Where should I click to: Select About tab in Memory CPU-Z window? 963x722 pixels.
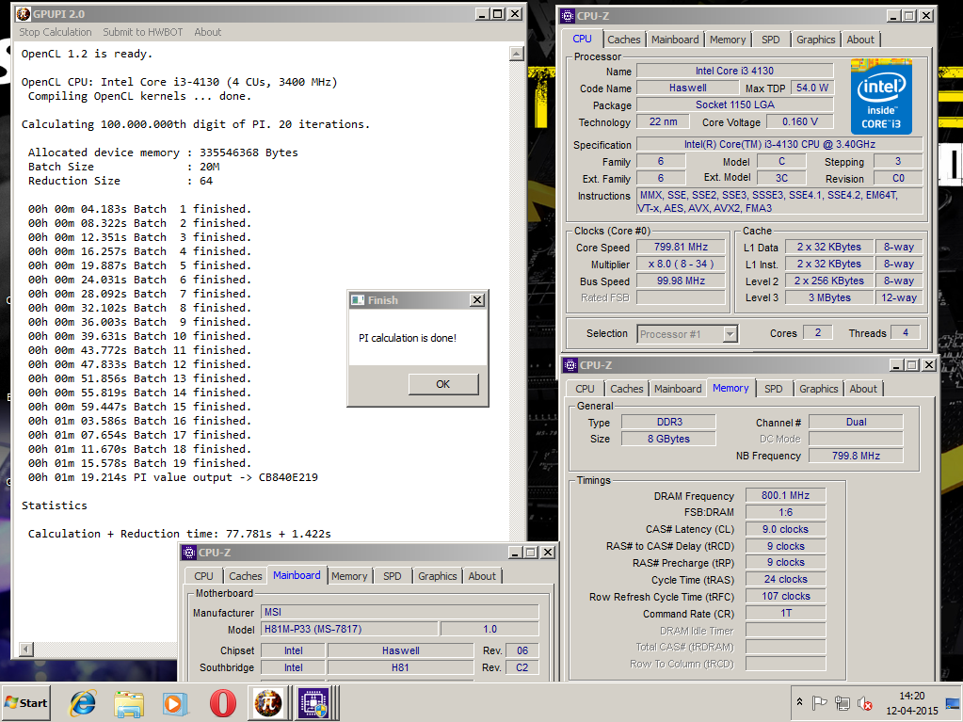[x=863, y=389]
